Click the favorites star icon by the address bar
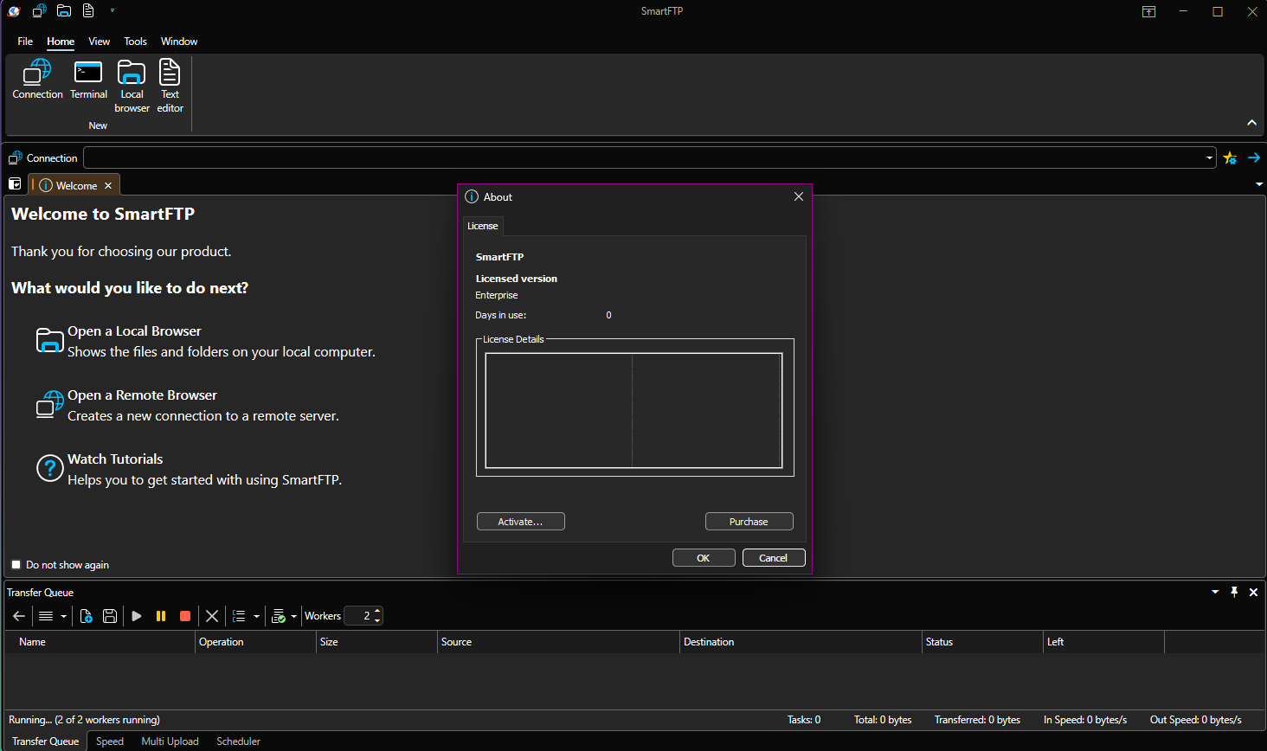This screenshot has width=1267, height=751. tap(1230, 158)
